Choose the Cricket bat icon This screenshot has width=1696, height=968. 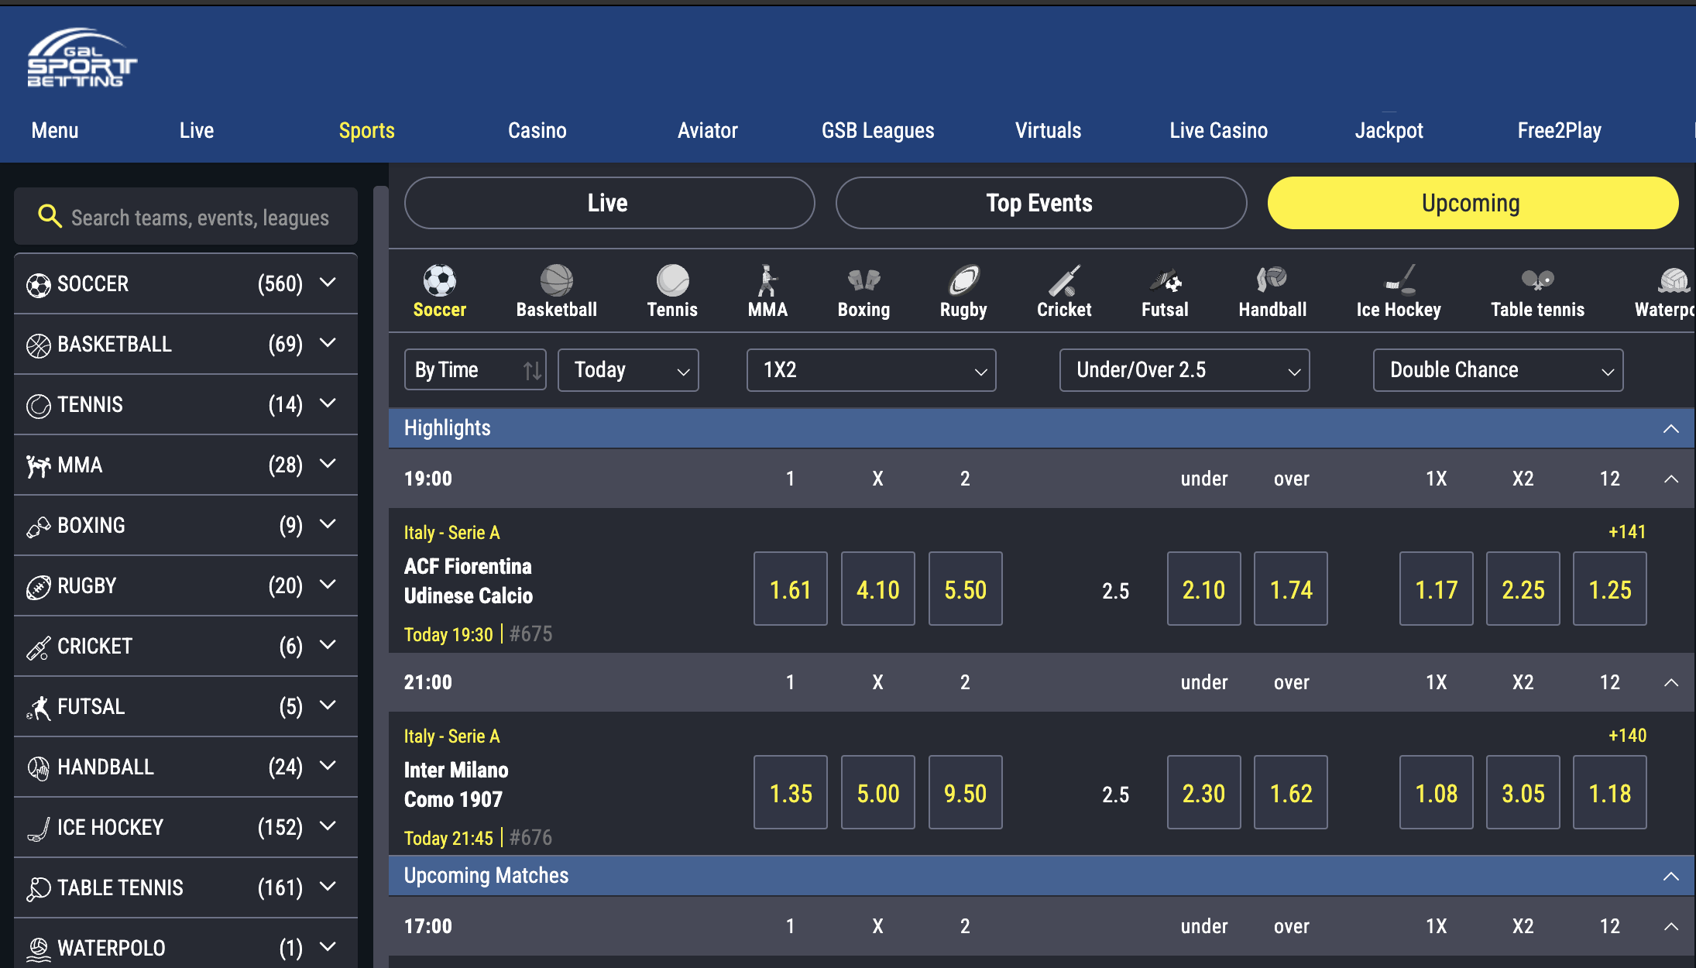point(1064,282)
